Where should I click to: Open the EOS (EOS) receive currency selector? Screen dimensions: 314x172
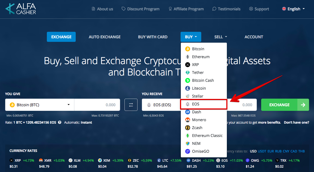click(161, 105)
